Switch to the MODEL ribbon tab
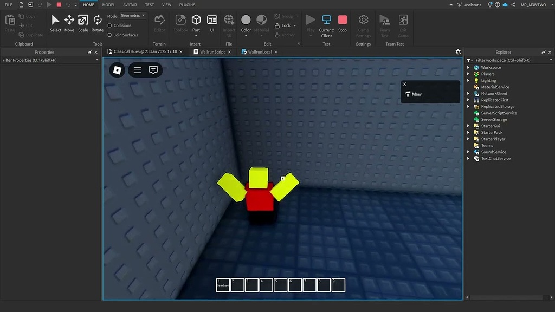 click(x=108, y=5)
